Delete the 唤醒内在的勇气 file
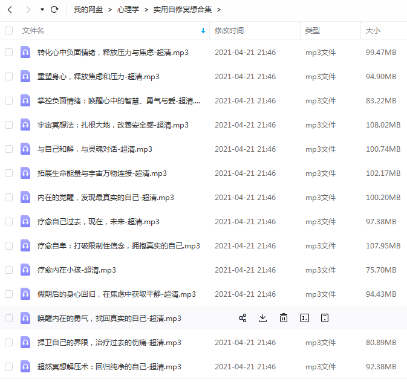Viewport: 407px width, 382px height. pyautogui.click(x=284, y=318)
